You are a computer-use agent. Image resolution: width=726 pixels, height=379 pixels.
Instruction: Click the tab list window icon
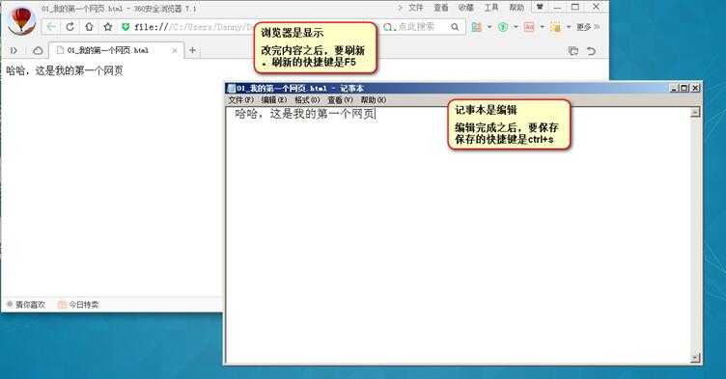tap(573, 51)
